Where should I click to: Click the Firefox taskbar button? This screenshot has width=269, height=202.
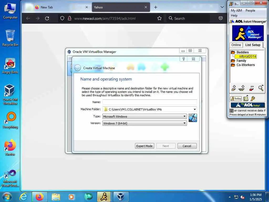(x=40, y=197)
